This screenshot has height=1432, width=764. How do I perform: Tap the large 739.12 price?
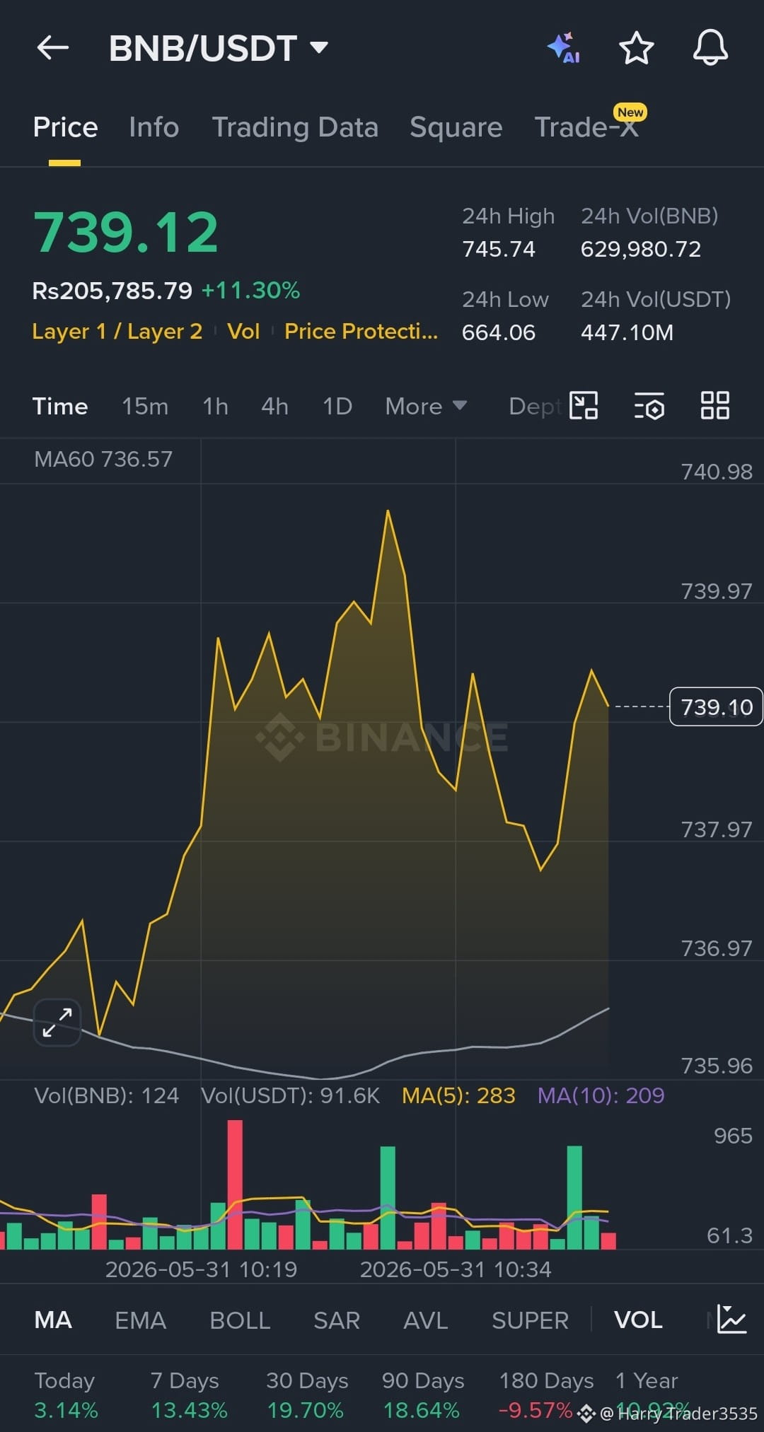click(126, 232)
